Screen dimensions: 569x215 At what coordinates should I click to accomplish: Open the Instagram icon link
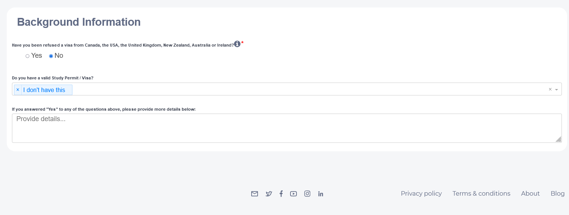pyautogui.click(x=307, y=194)
